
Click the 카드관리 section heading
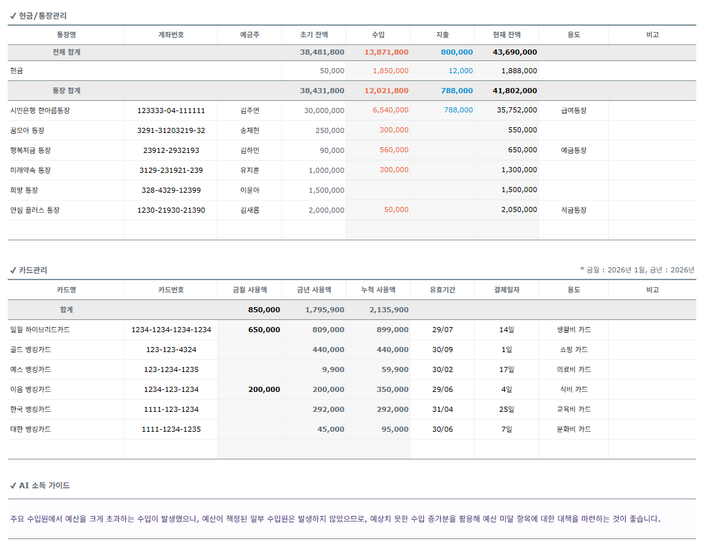tap(28, 270)
